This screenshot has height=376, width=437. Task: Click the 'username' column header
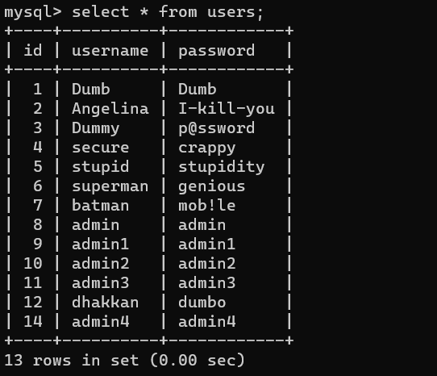110,51
